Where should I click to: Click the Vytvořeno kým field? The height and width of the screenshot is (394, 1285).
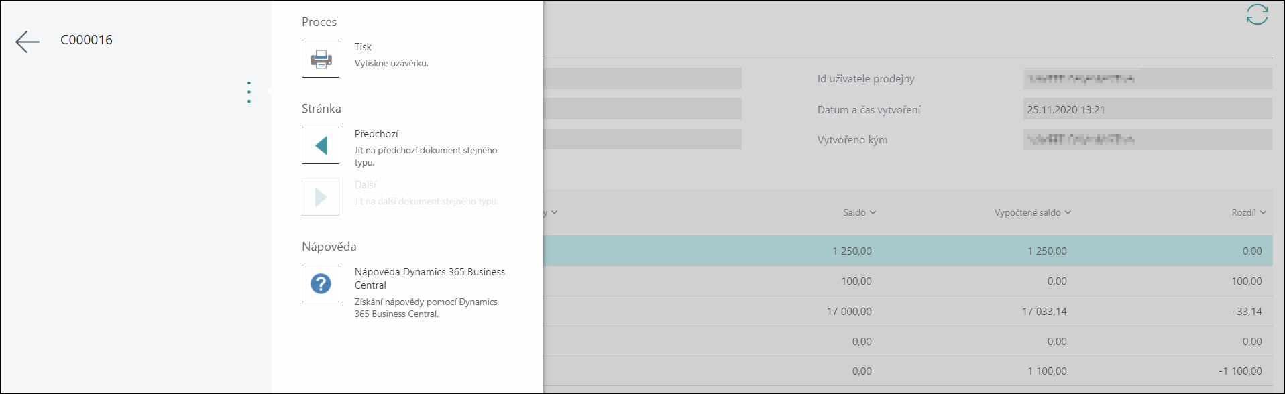coord(1148,139)
